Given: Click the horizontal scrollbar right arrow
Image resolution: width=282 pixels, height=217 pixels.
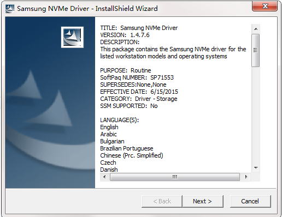Looking at the screenshot, I should (x=246, y=177).
